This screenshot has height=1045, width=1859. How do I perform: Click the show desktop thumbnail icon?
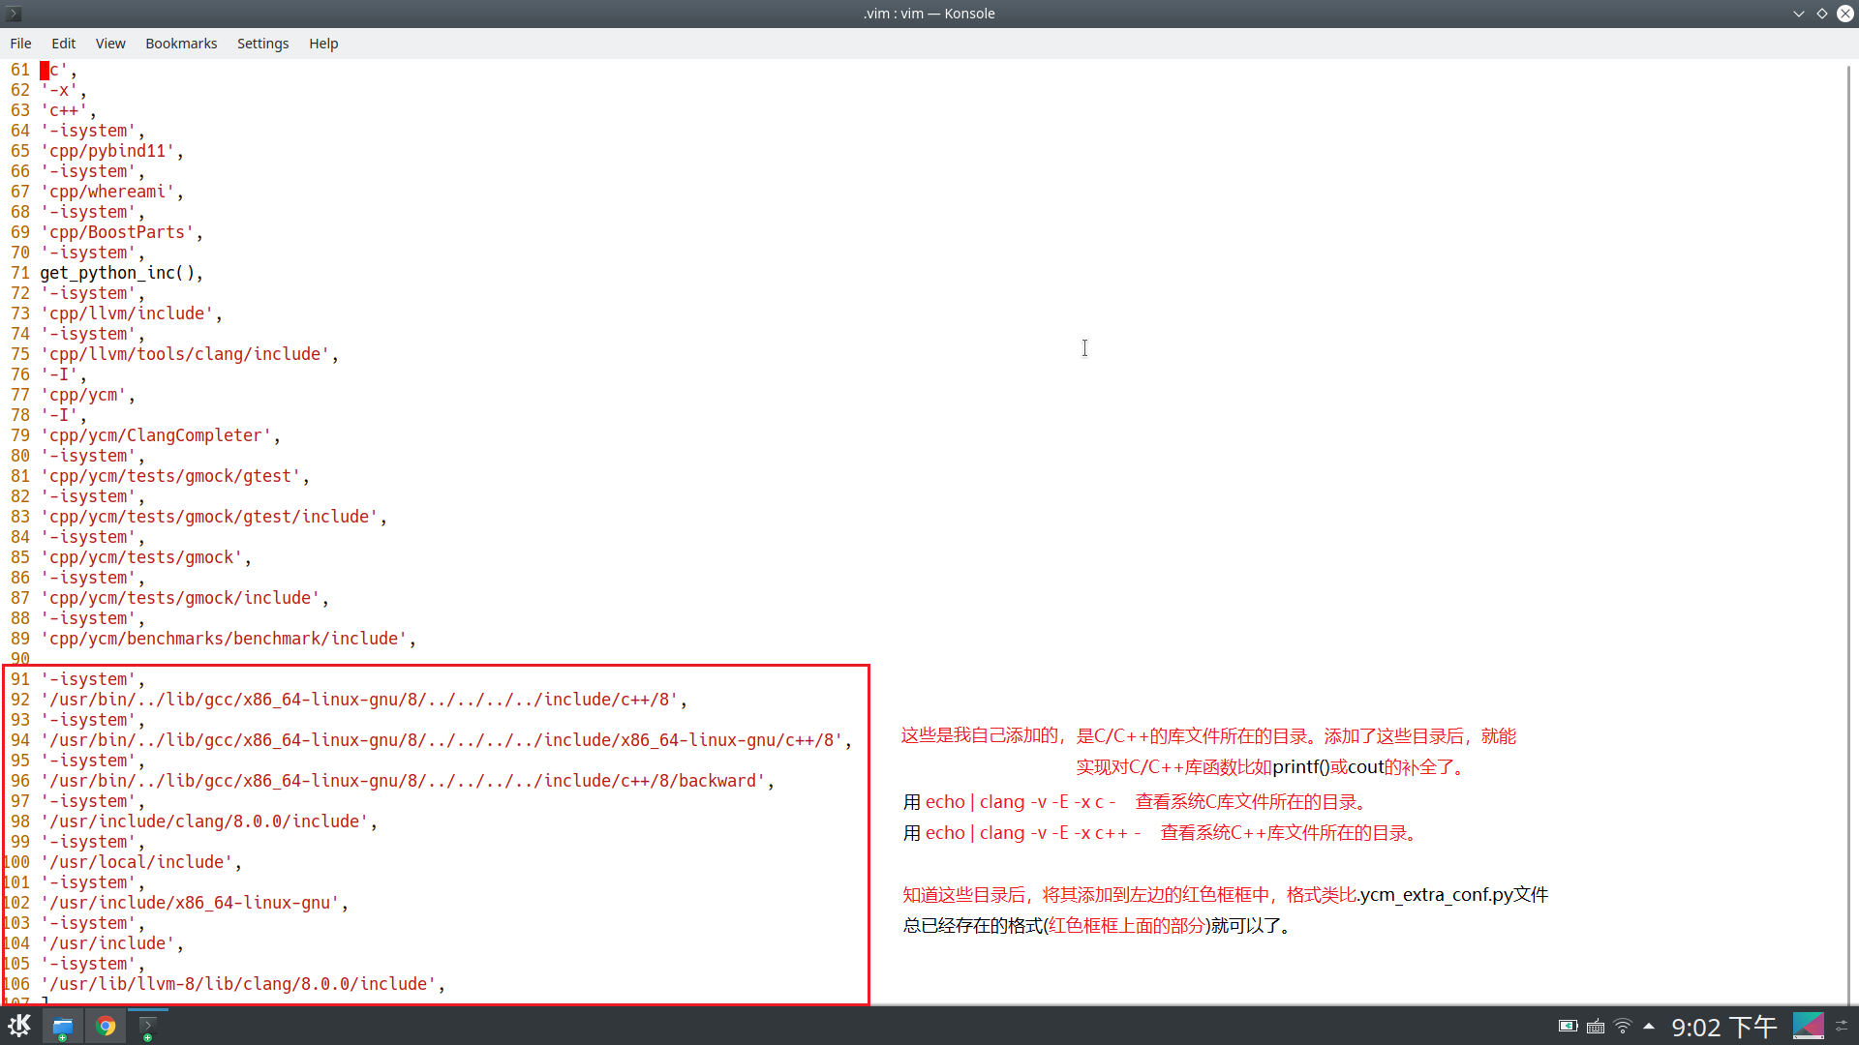click(1808, 1026)
